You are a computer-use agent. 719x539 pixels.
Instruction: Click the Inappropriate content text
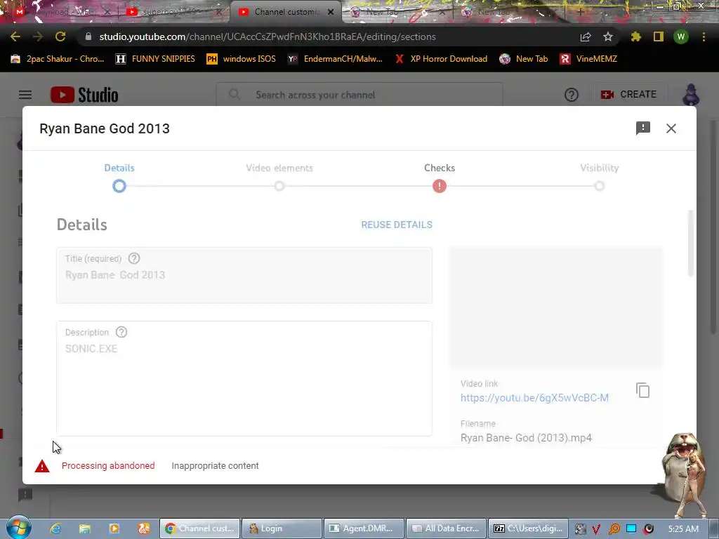point(215,466)
